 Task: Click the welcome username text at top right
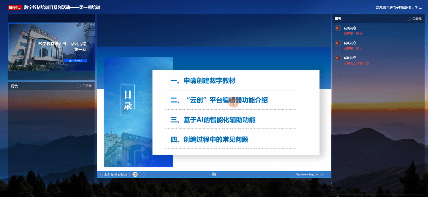399,8
